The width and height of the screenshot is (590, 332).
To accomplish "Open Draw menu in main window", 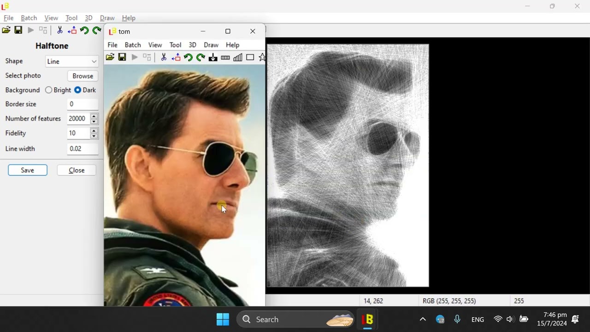I will [107, 18].
